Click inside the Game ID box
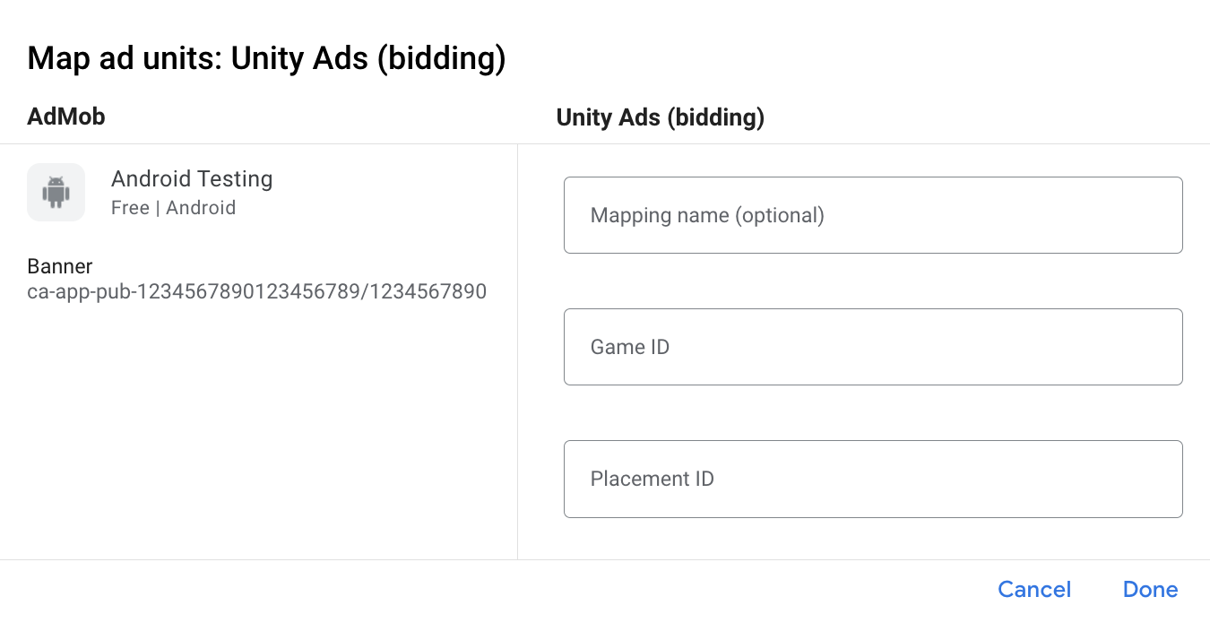This screenshot has height=640, width=1210. 872,347
